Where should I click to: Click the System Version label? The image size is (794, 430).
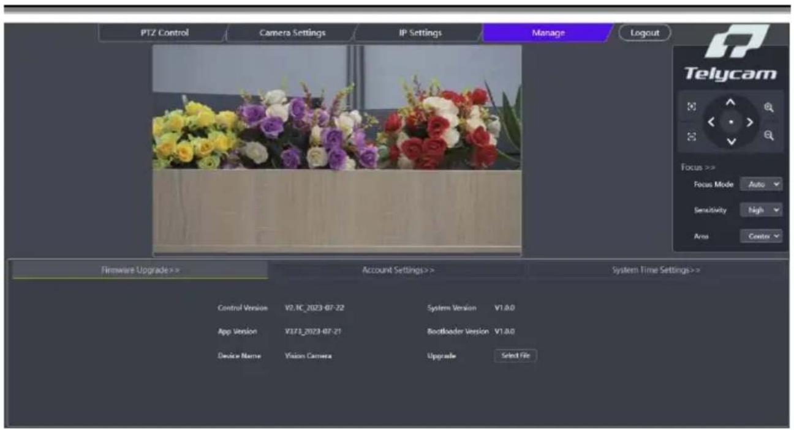(452, 308)
